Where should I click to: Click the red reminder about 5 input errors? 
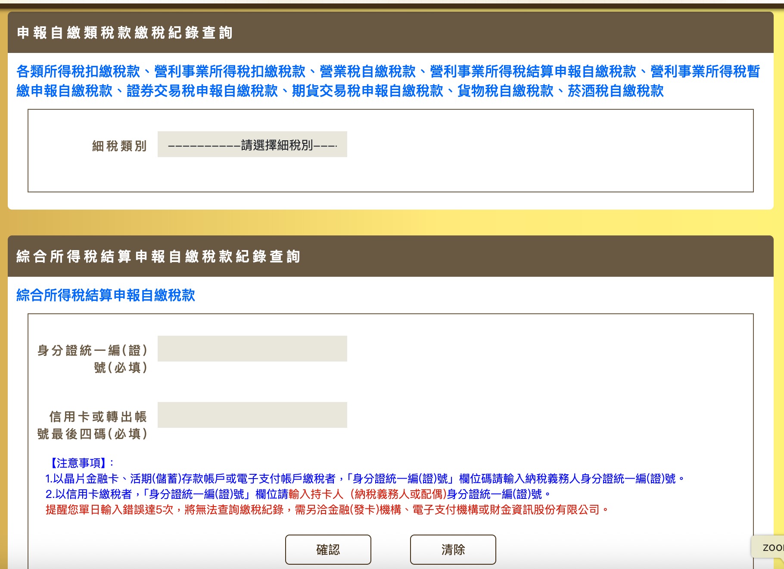[x=327, y=510]
